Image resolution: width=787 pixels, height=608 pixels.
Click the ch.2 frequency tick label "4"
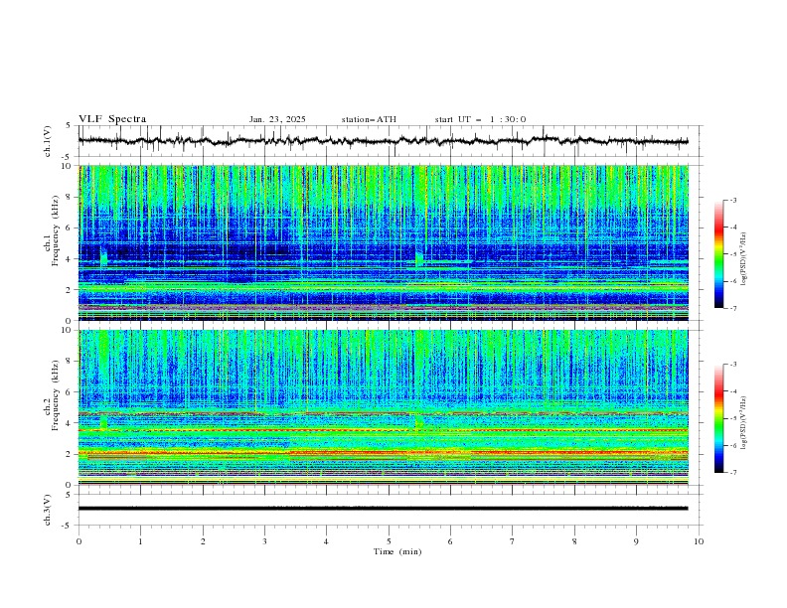coord(70,423)
